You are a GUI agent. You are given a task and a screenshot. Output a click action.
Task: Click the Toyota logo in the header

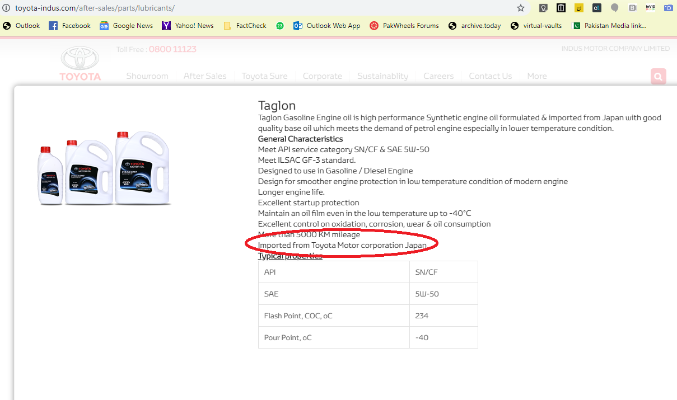pyautogui.click(x=80, y=63)
